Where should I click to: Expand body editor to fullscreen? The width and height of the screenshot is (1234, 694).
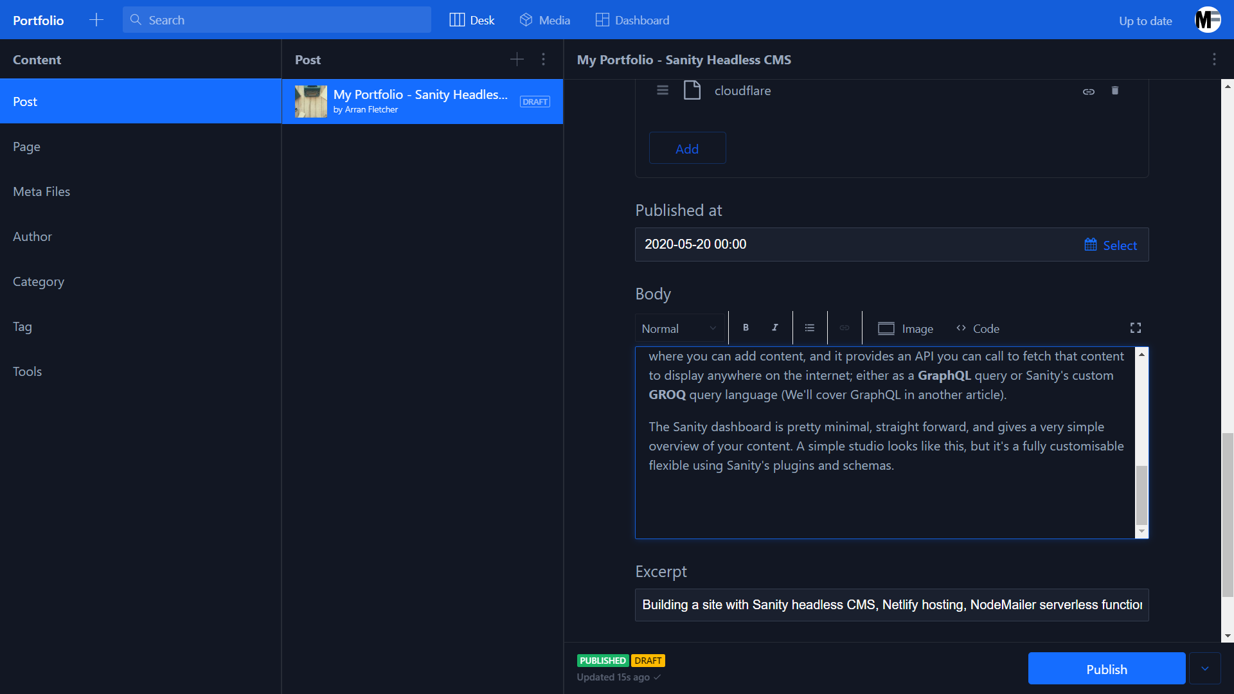(x=1136, y=328)
